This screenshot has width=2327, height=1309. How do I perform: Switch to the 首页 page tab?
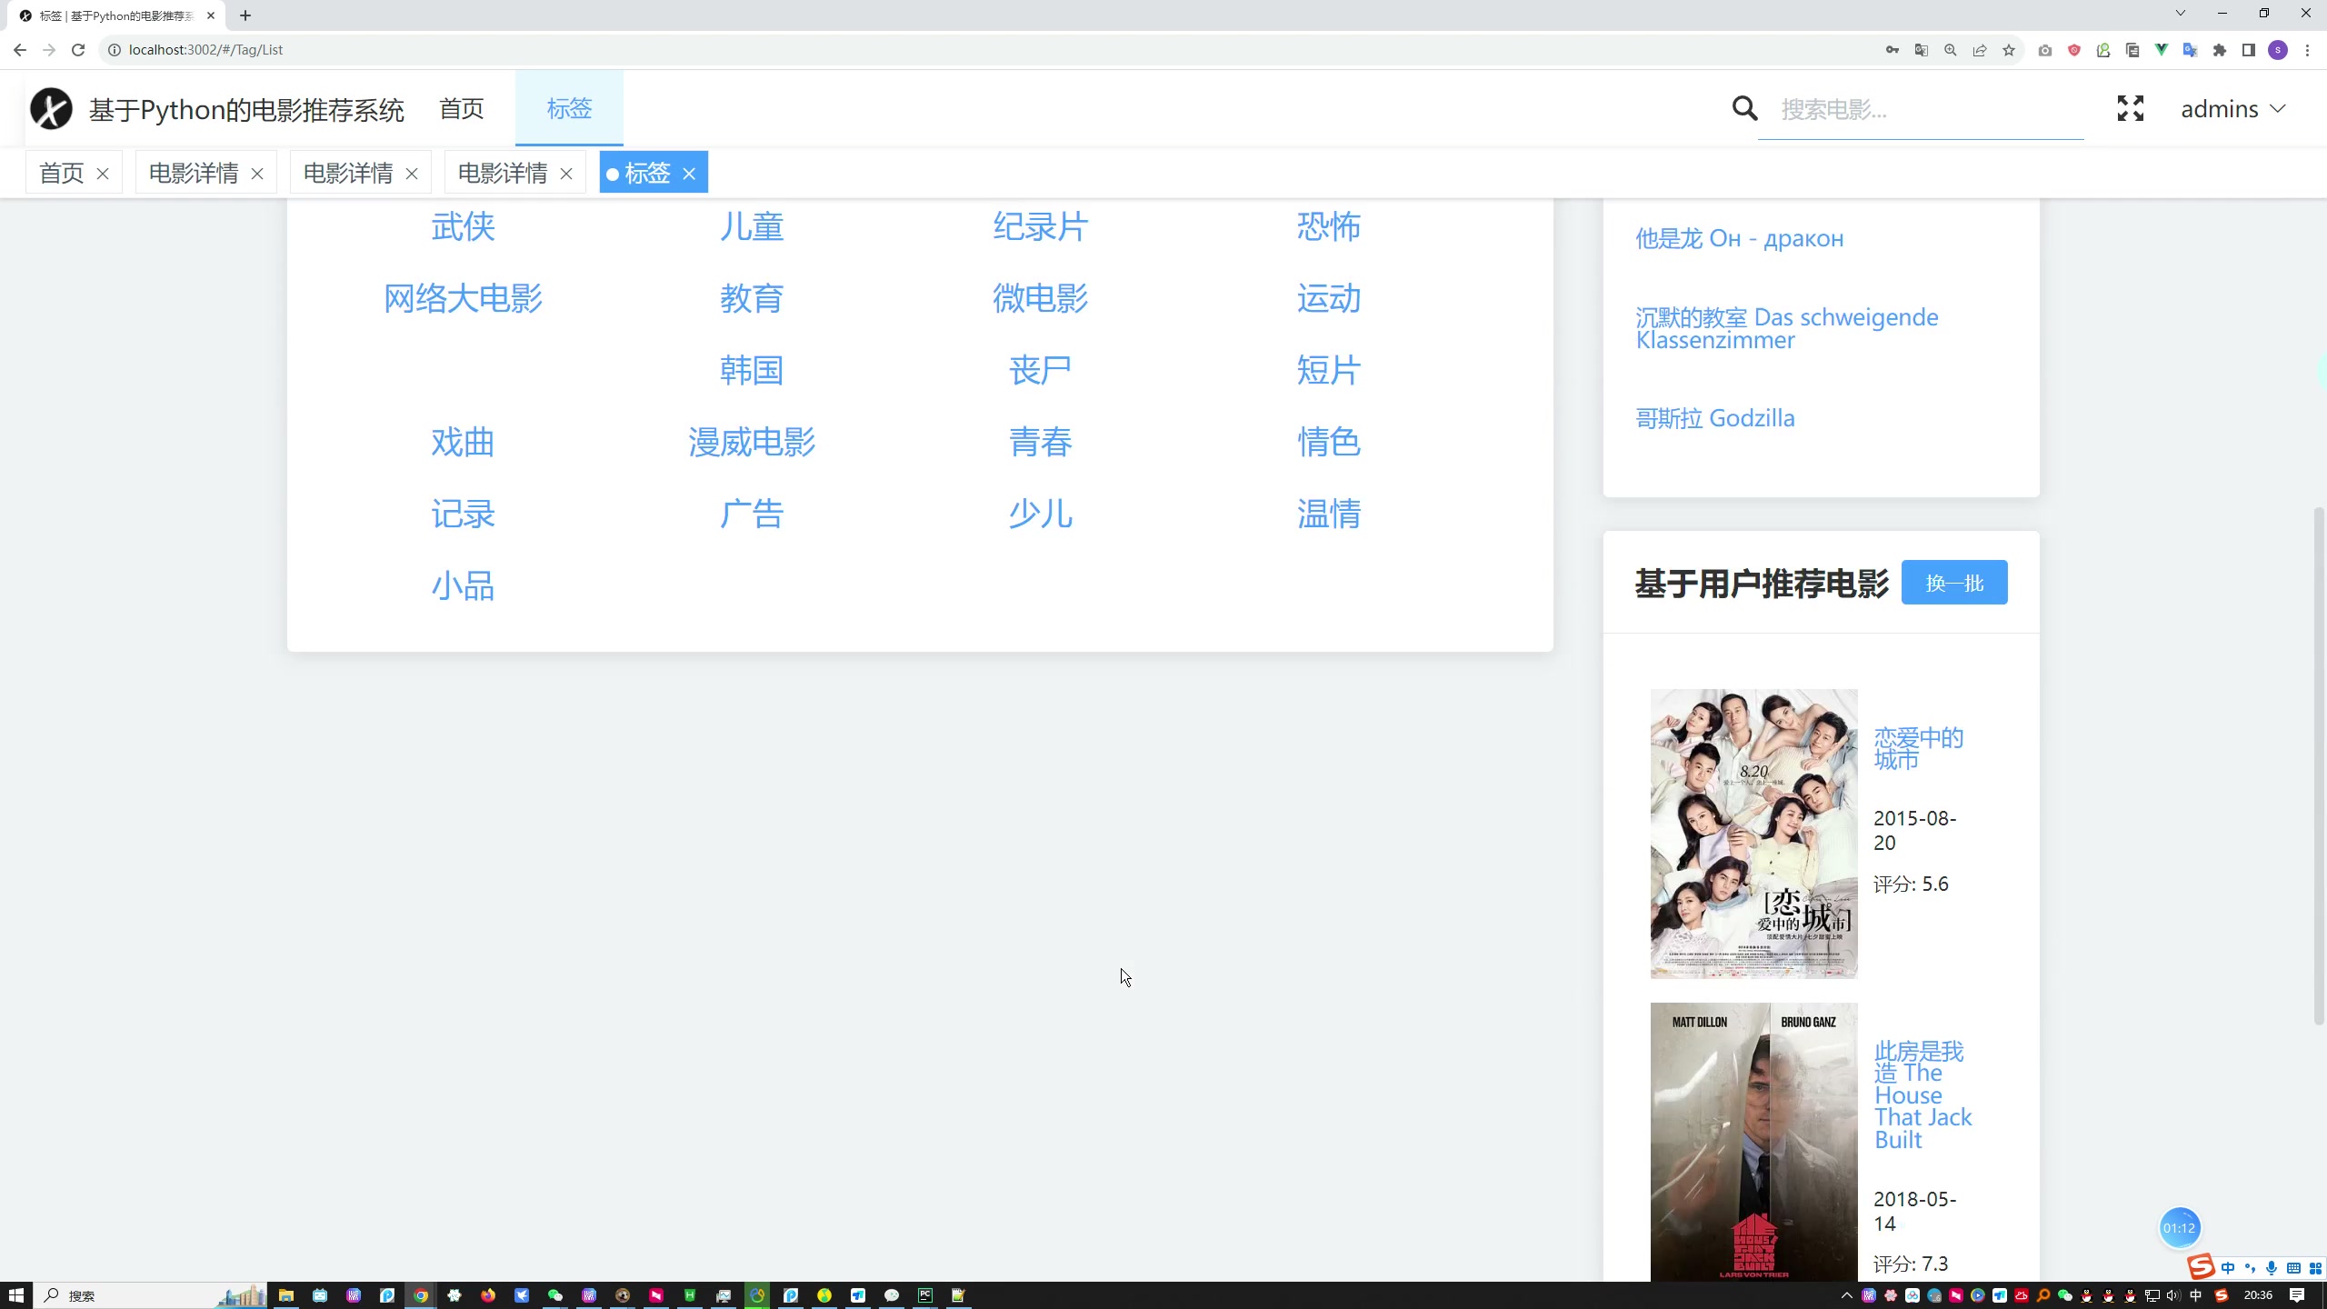62,174
